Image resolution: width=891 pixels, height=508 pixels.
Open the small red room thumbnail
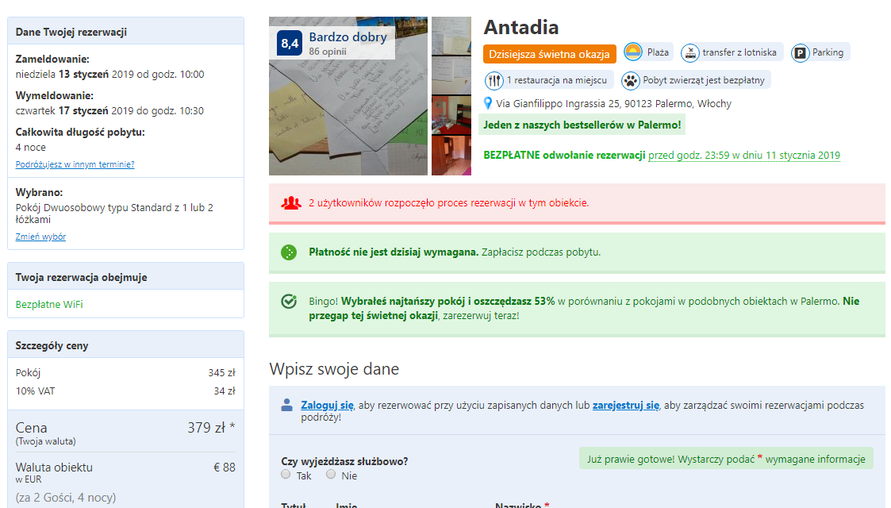coord(451,115)
